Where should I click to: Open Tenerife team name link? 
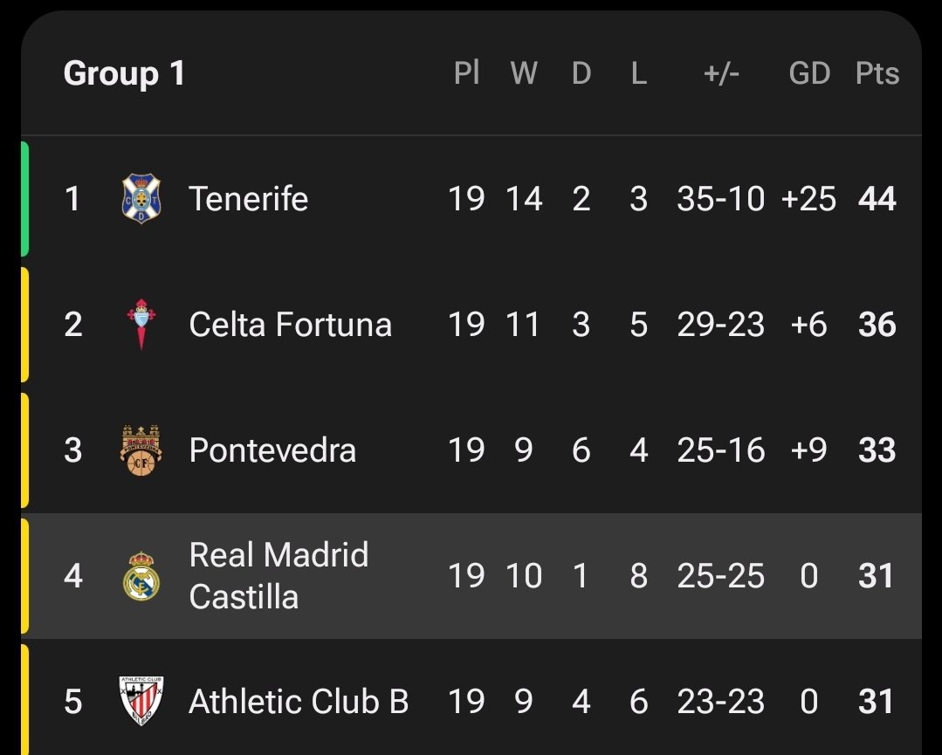[249, 199]
